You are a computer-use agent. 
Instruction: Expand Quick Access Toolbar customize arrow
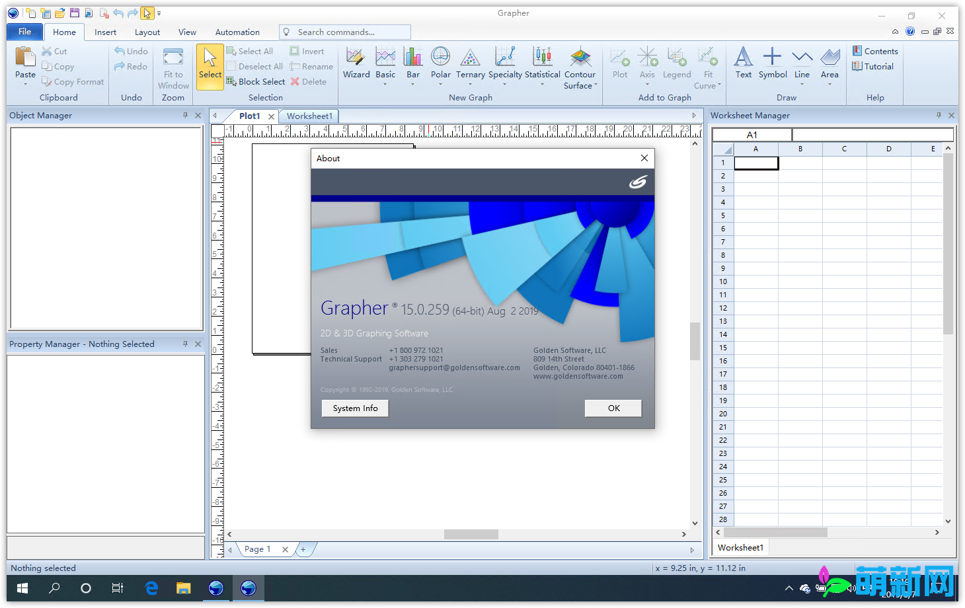point(159,13)
